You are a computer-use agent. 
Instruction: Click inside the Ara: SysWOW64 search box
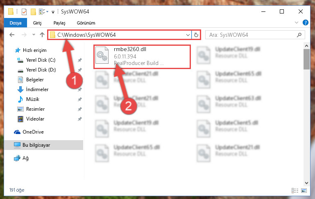(251, 35)
